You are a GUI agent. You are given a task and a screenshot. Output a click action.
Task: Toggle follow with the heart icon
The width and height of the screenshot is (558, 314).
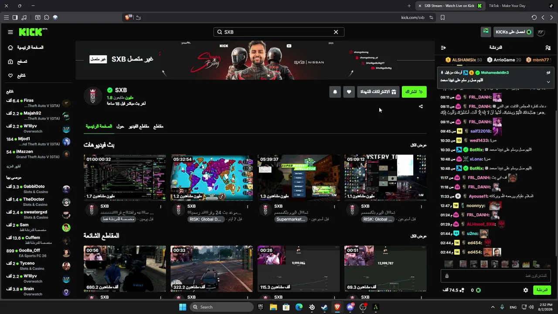[x=349, y=92]
